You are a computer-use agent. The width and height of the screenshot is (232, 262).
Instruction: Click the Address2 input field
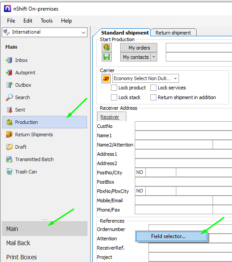[183, 163]
